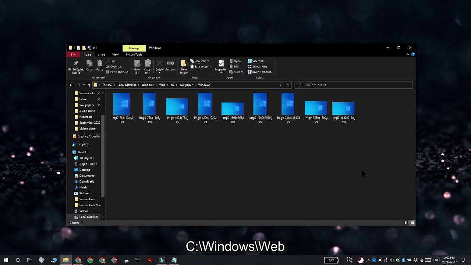
Task: Click the Properties checkmark icon
Action: pyautogui.click(x=221, y=63)
